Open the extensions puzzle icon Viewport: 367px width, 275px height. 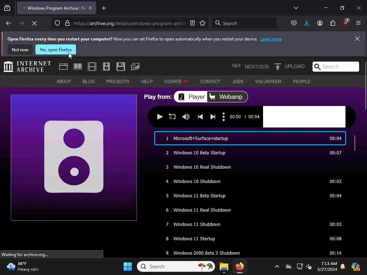coord(333,23)
